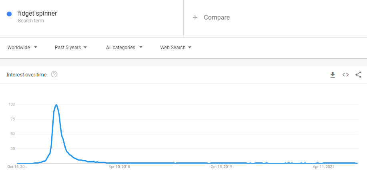Click the Oct 13, 2019 axis label
Viewport: 367px width, 190px height.
[x=221, y=167]
